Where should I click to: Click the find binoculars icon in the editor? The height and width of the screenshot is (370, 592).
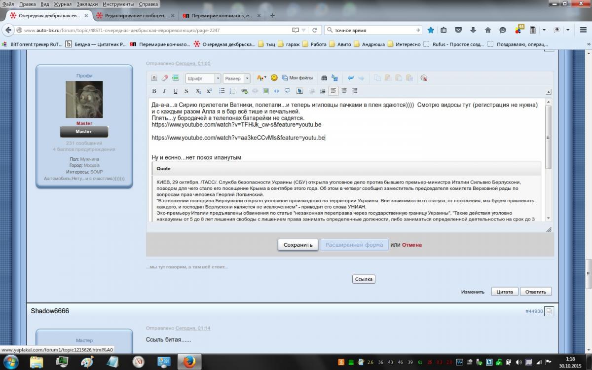(x=324, y=78)
